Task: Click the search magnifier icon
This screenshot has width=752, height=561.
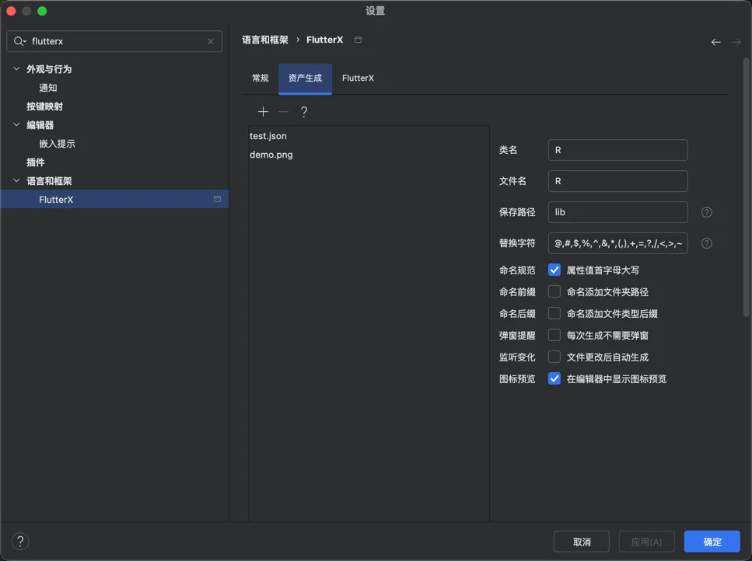Action: point(19,41)
